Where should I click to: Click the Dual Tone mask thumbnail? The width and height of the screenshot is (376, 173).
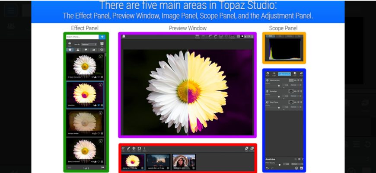point(291,102)
